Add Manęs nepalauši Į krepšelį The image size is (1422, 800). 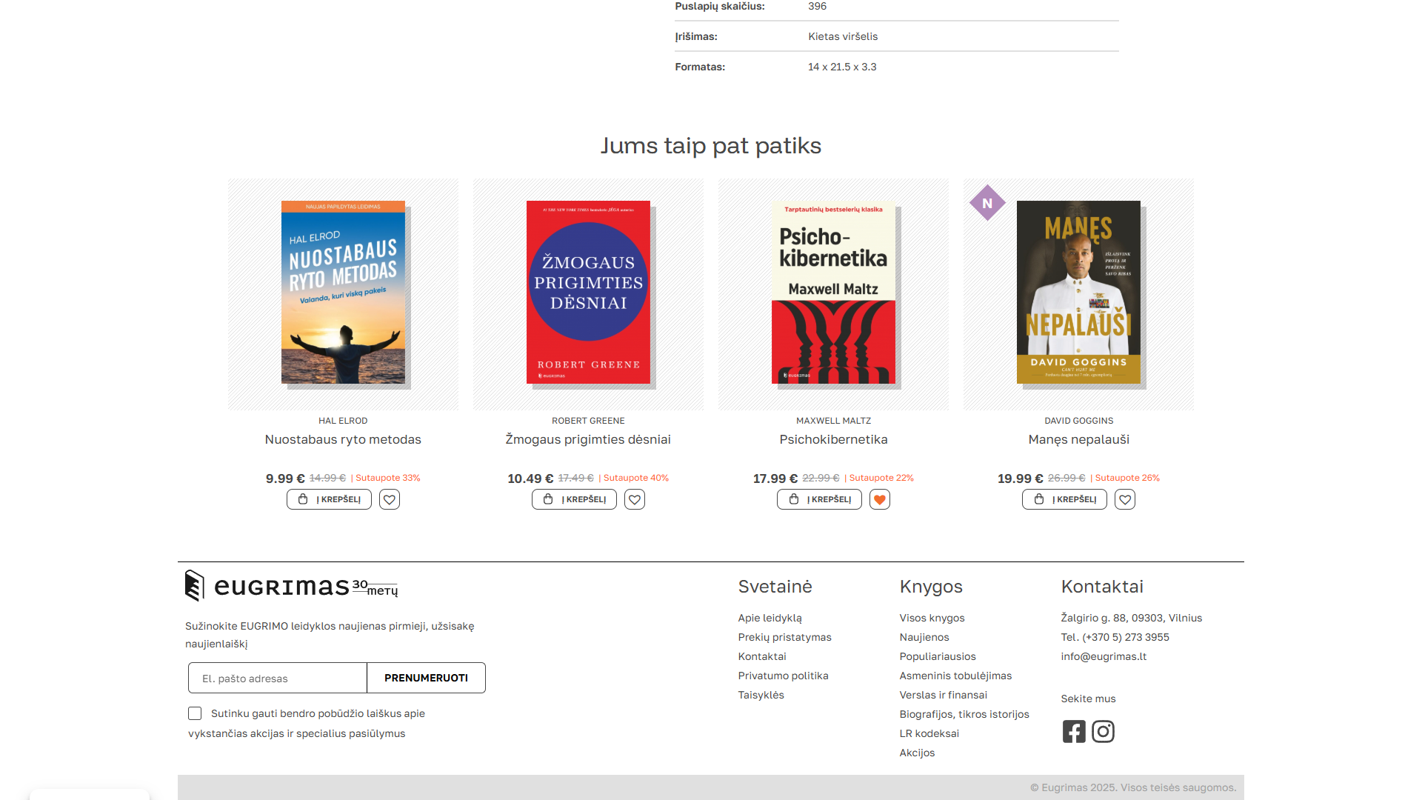tap(1064, 499)
